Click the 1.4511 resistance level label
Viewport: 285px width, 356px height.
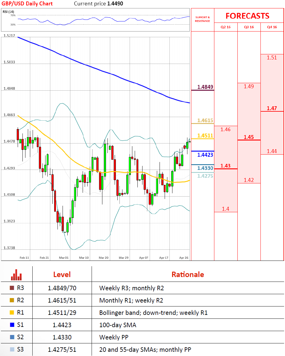pyautogui.click(x=205, y=136)
